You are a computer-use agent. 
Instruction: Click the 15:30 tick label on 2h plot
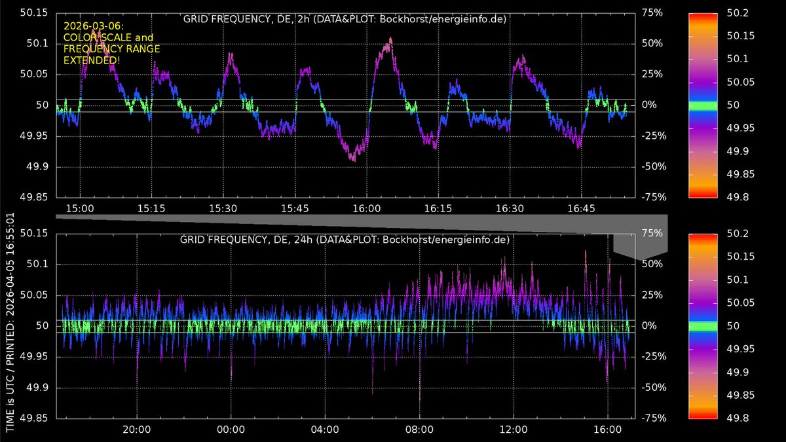(x=223, y=208)
